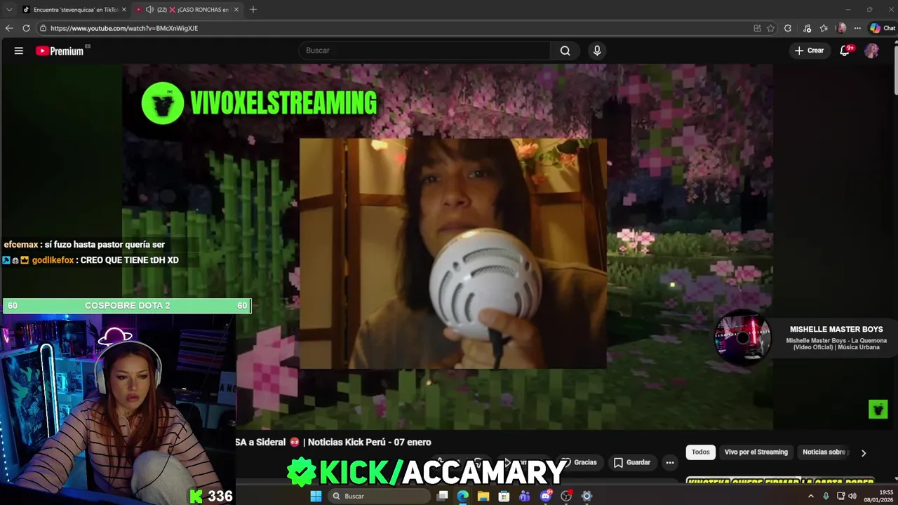Select Vivo por el Streaming chip
This screenshot has height=505, width=898.
(756, 452)
